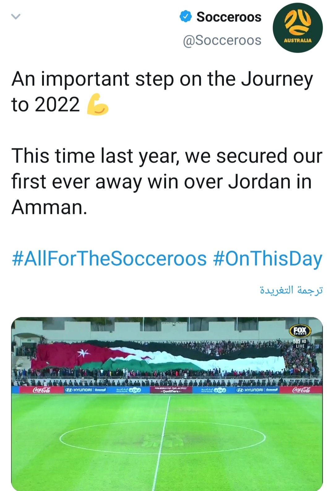The width and height of the screenshot is (334, 491).
Task: Tap the left Hyundai ad board
Action: click(85, 390)
